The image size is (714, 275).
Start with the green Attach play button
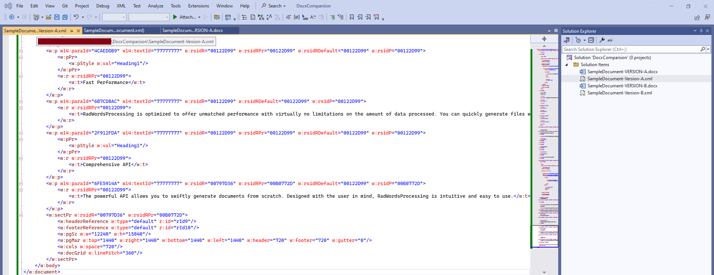tap(175, 17)
